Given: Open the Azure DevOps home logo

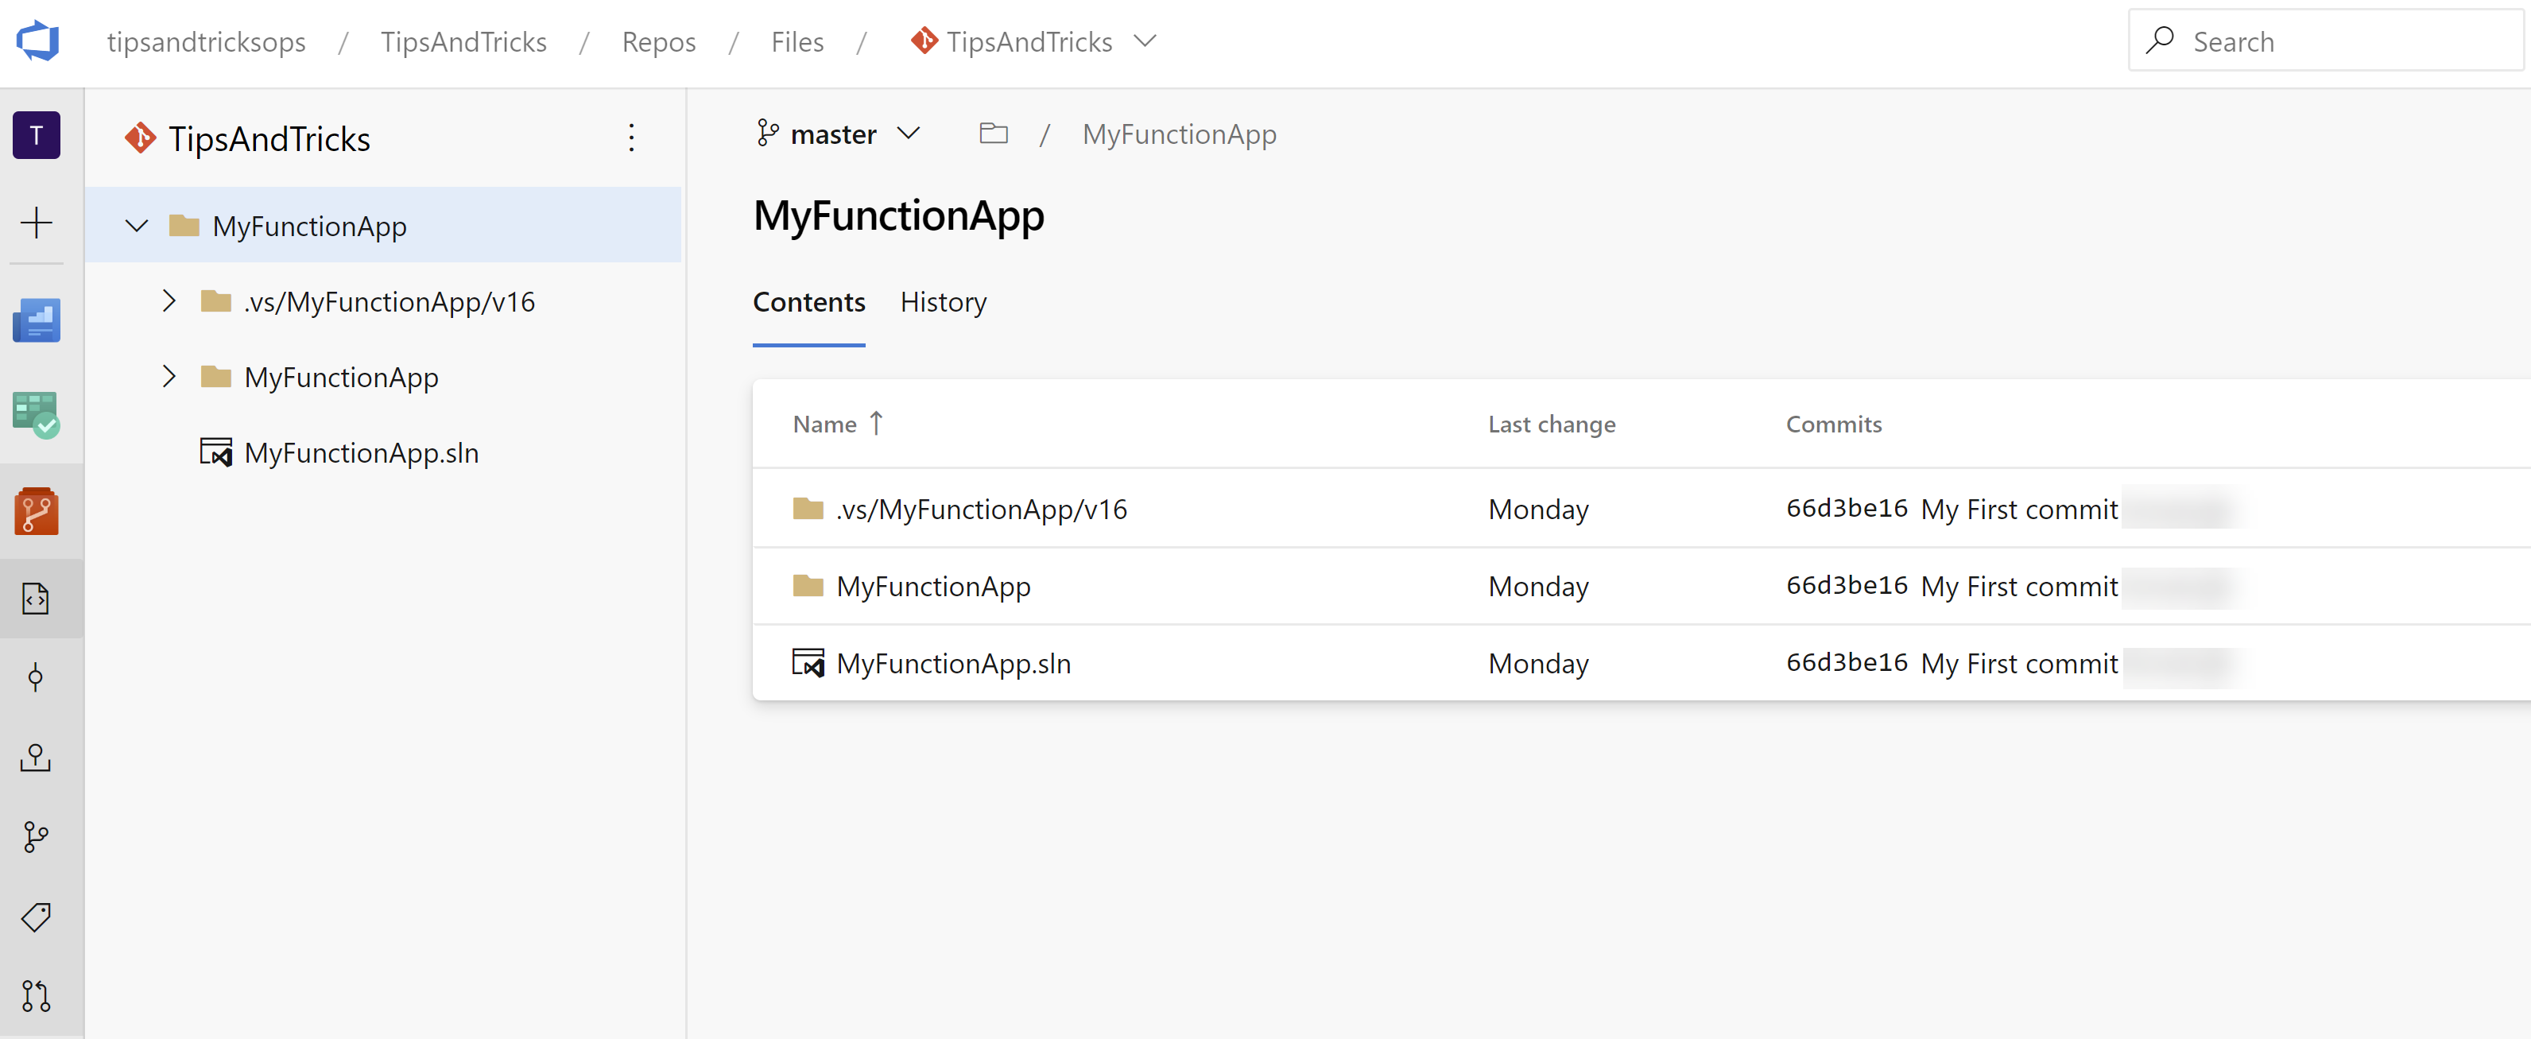Looking at the screenshot, I should (x=37, y=41).
